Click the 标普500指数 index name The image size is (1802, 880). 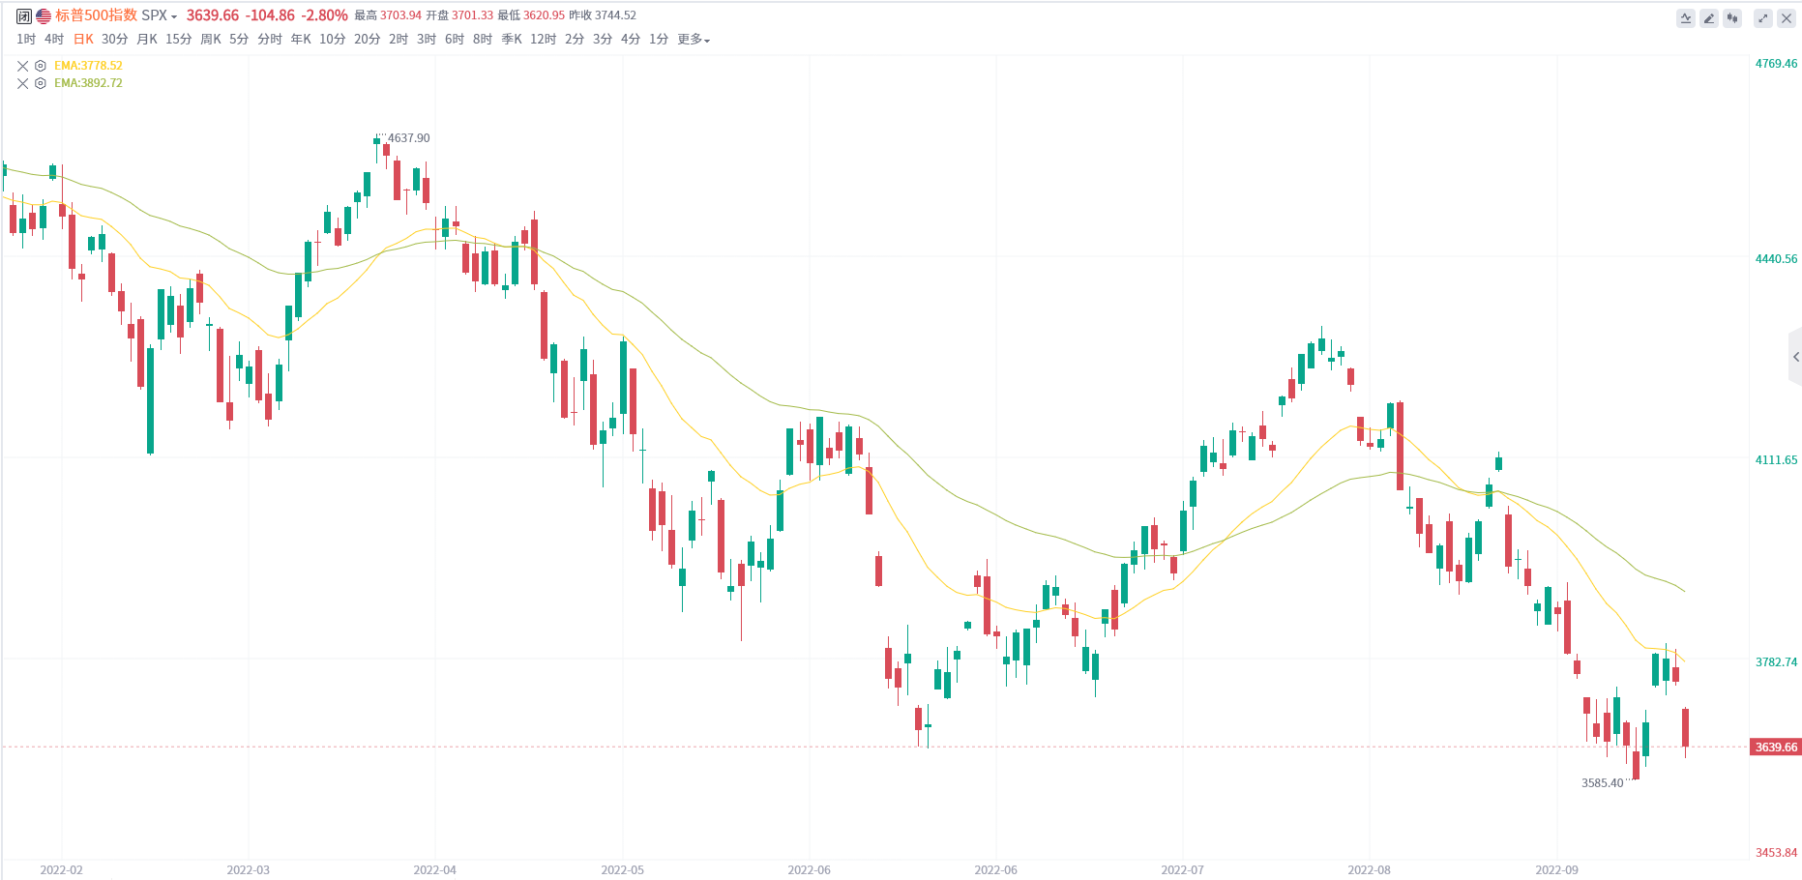coord(96,15)
